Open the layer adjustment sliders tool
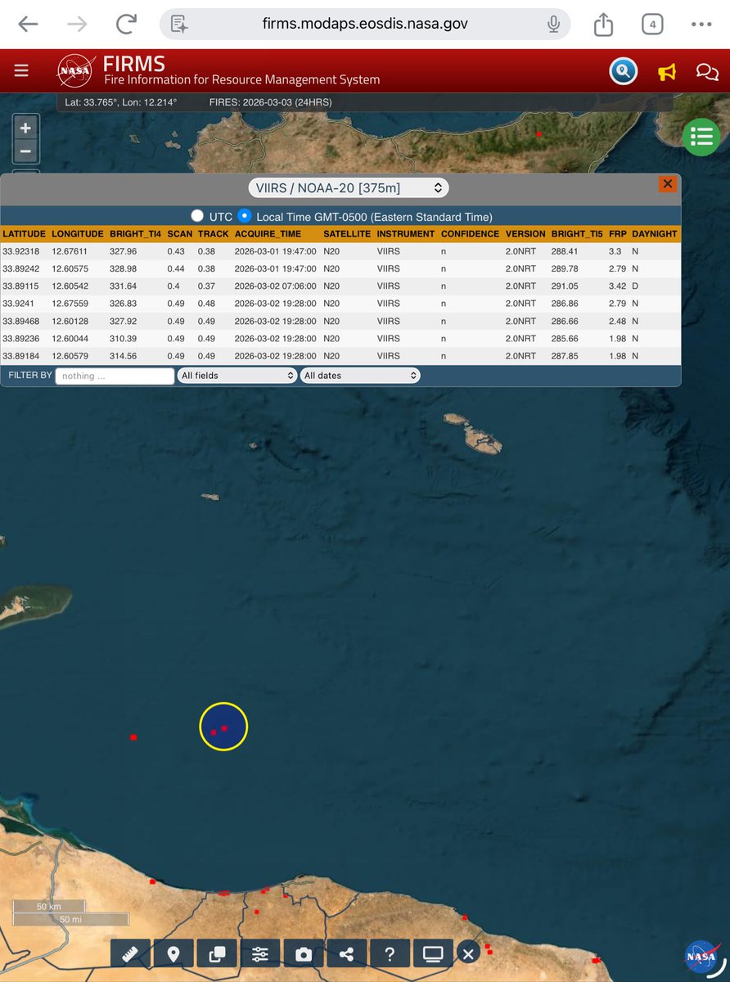This screenshot has height=982, width=730. 259,953
